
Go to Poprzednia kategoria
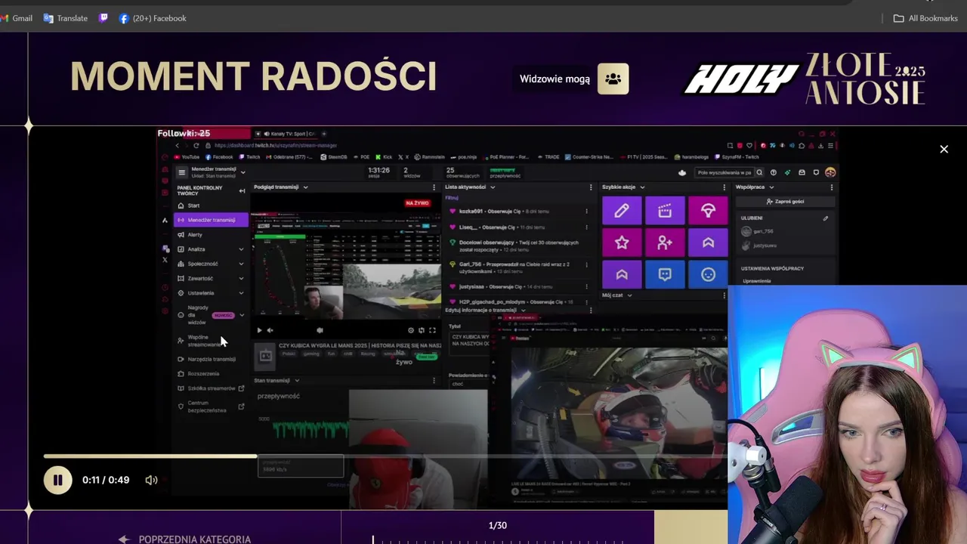[x=185, y=539]
